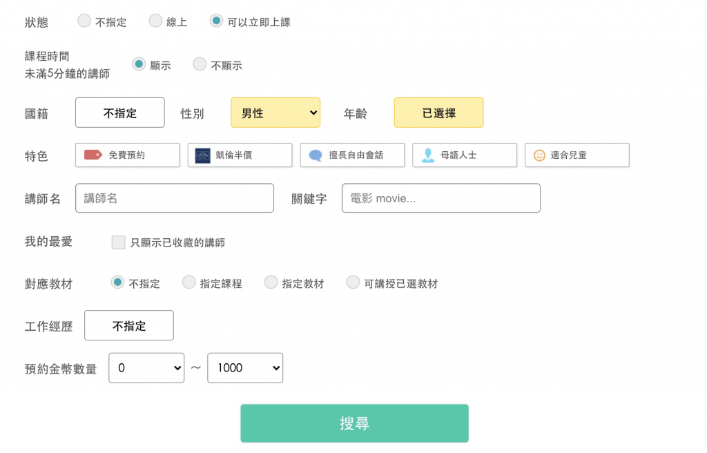Select the 指定教材 radio button

pos(271,282)
